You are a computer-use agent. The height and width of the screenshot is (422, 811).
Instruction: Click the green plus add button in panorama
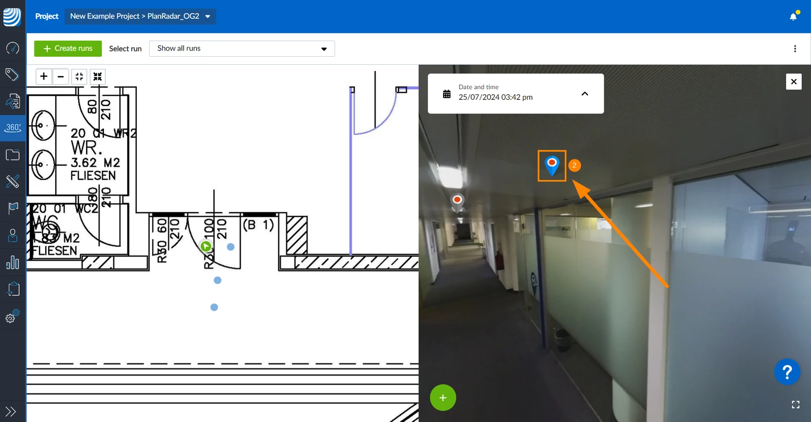click(443, 398)
